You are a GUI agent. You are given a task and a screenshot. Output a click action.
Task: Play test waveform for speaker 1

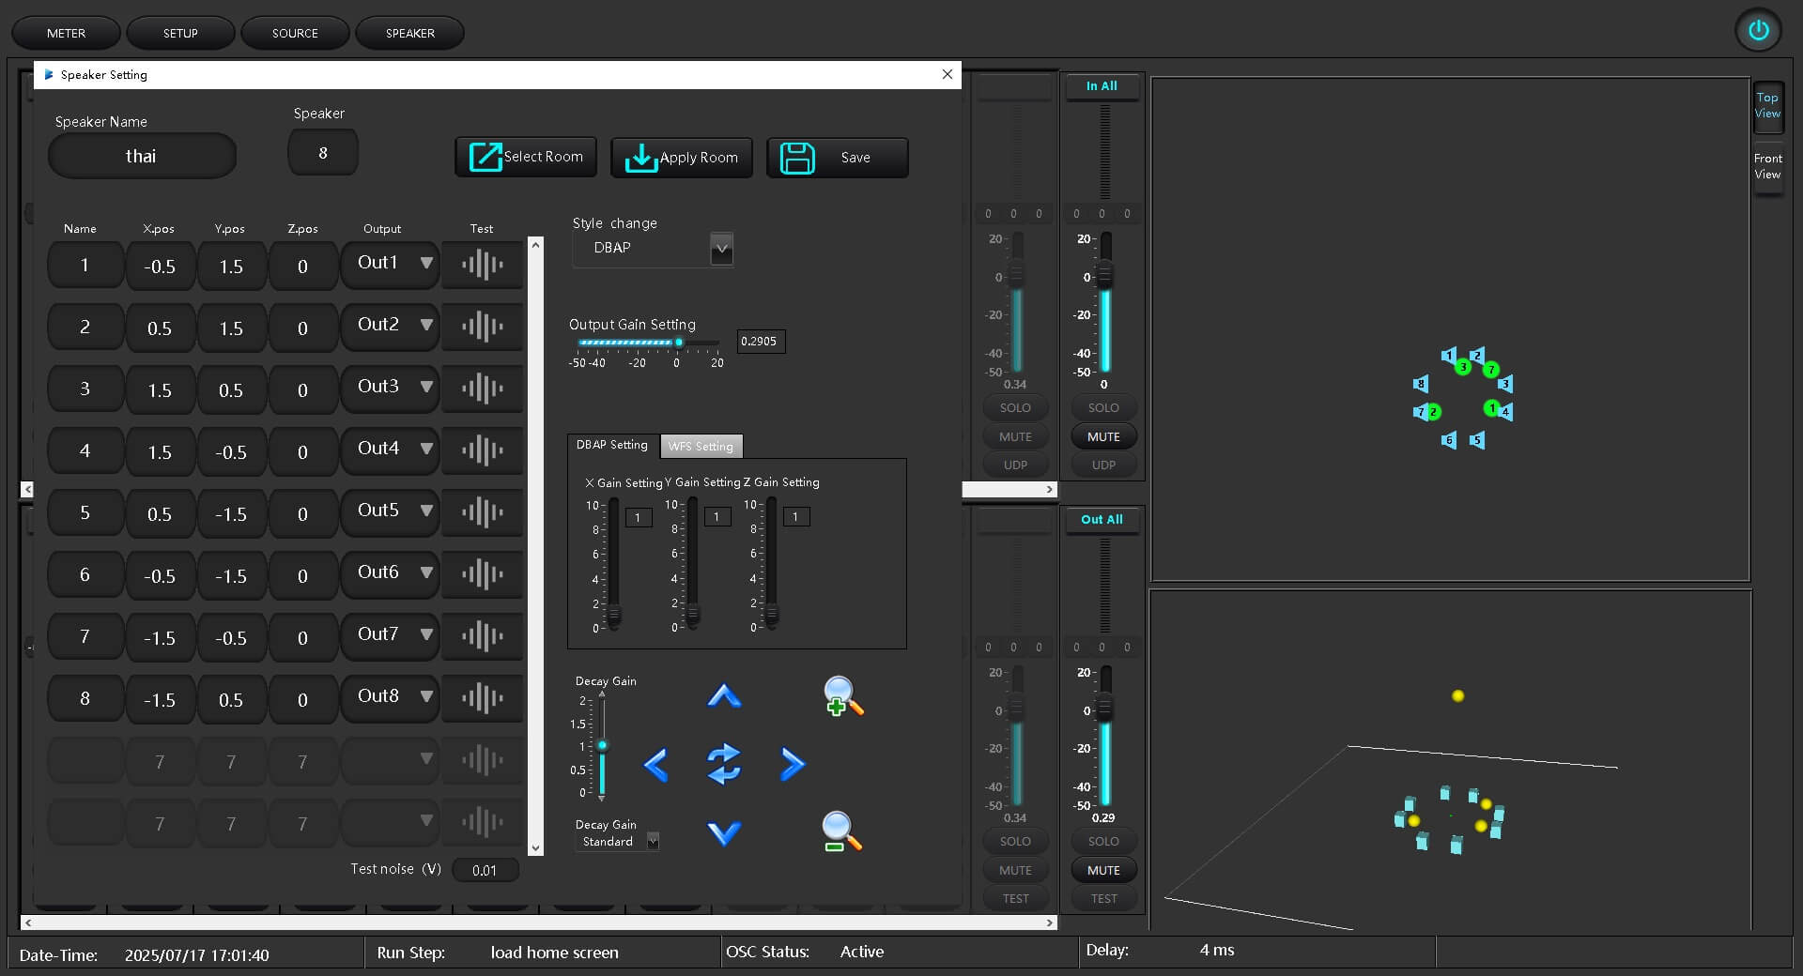tap(482, 266)
